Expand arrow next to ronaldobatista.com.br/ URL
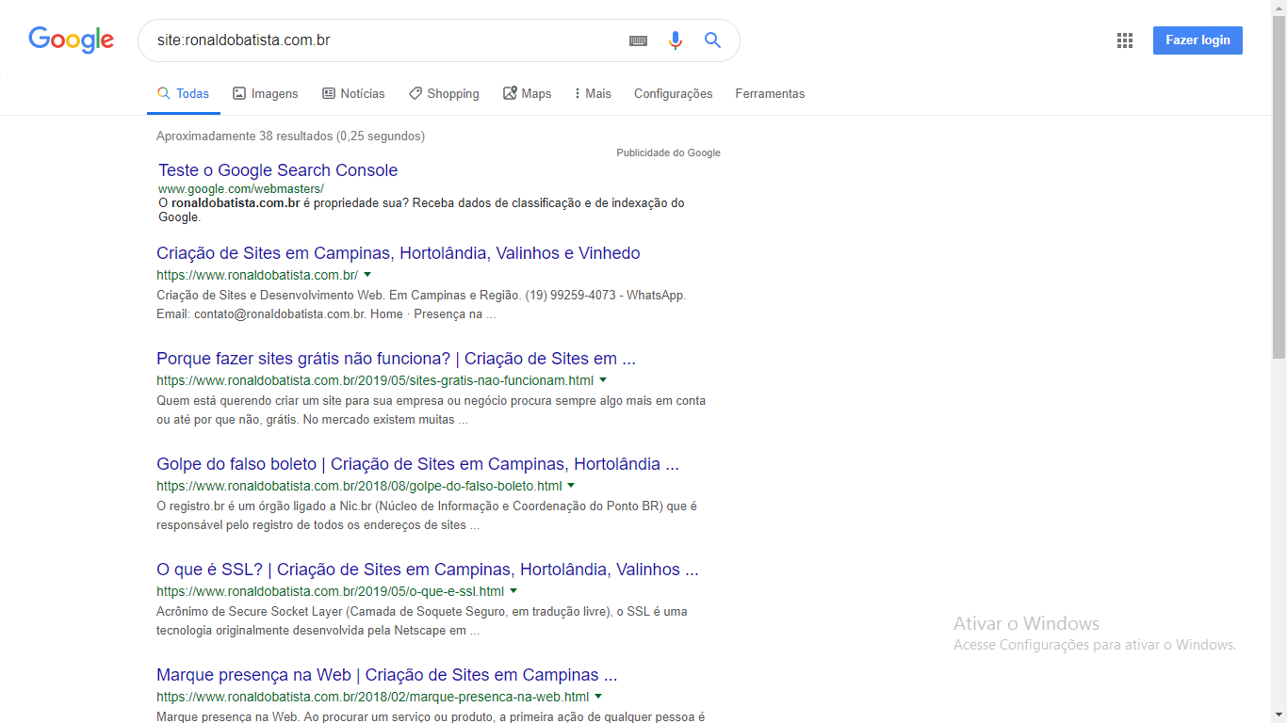This screenshot has height=723, width=1287. 367,275
